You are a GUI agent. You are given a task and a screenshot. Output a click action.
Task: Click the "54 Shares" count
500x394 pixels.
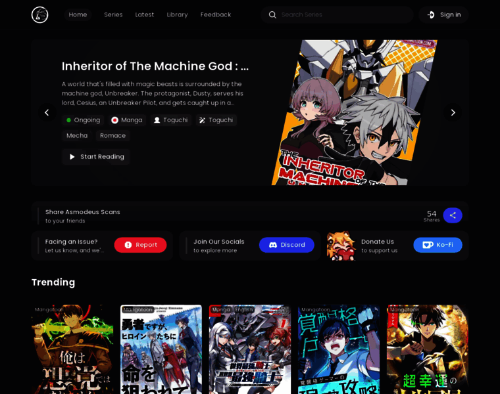tap(432, 216)
